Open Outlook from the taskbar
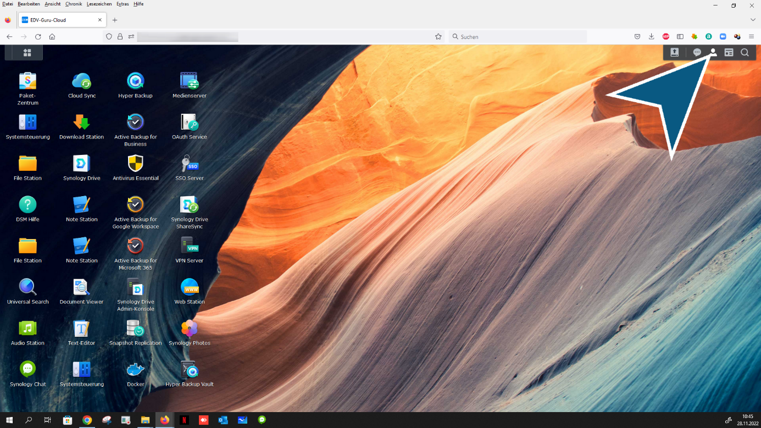Viewport: 761px width, 428px height. pos(223,420)
